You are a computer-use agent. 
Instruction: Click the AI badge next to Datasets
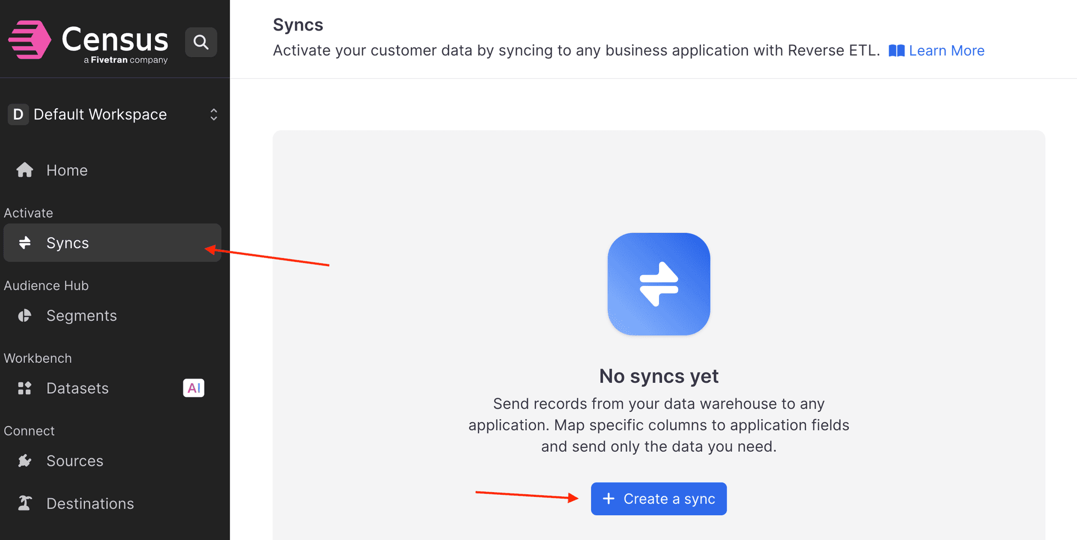[194, 388]
